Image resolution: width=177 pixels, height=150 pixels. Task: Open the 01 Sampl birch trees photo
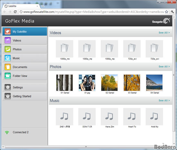pos(64,83)
